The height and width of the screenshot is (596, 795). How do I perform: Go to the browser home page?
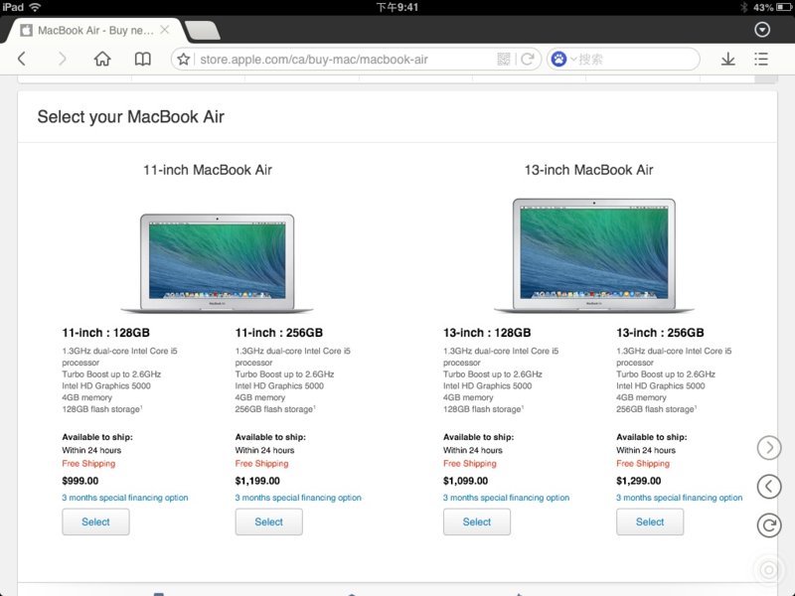102,60
